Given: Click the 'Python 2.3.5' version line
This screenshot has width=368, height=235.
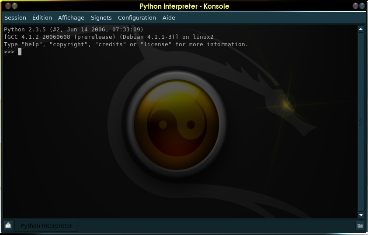Looking at the screenshot, I should click(x=73, y=30).
